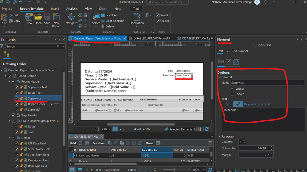The height and width of the screenshot is (172, 307).
Task: Click the Command Search box
Action: 167,2
